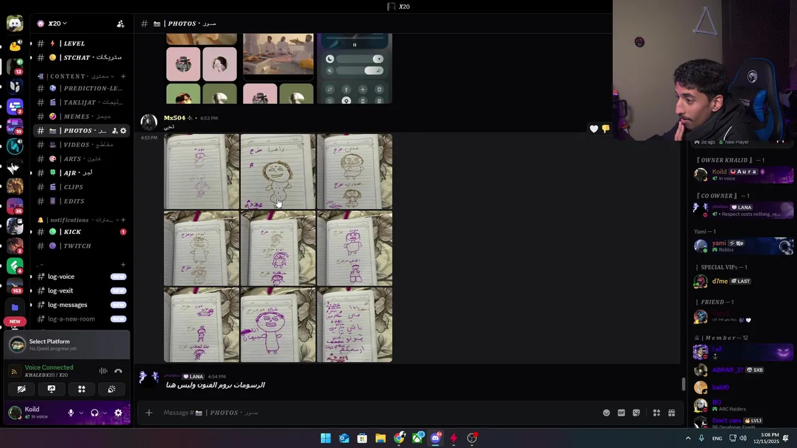Open the CLIPS channel
The image size is (797, 448).
81,187
